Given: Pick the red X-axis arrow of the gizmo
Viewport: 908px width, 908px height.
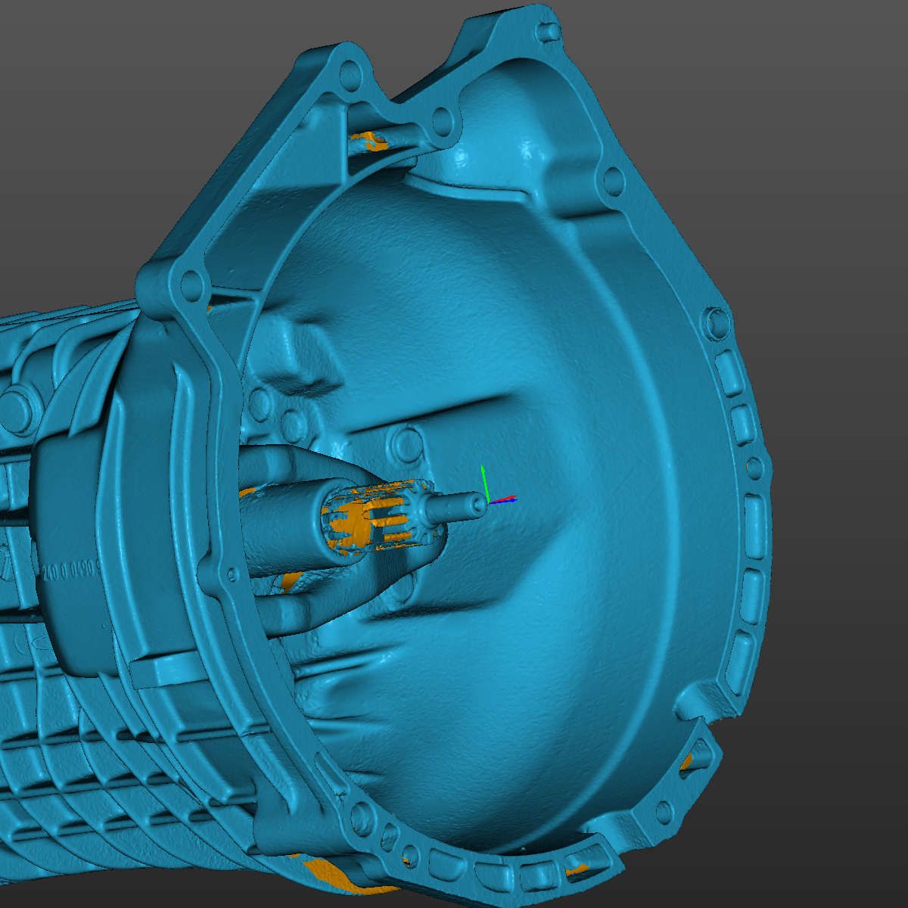Looking at the screenshot, I should tap(504, 499).
